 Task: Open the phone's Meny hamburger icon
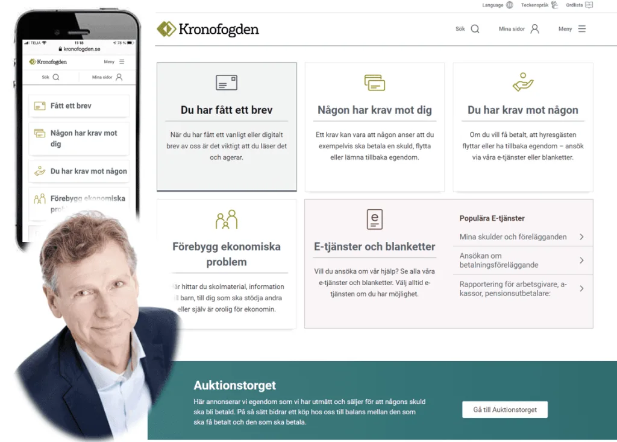click(x=122, y=62)
